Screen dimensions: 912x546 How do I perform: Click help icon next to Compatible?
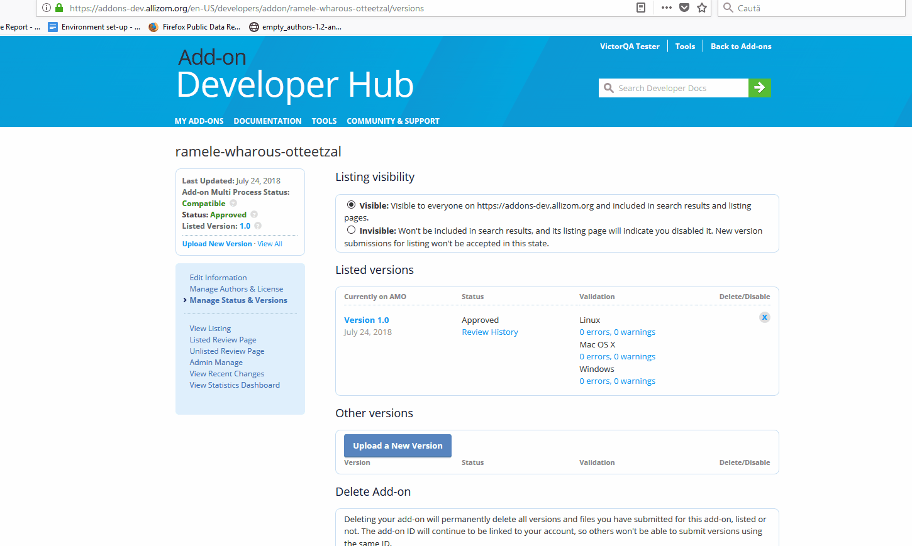233,204
